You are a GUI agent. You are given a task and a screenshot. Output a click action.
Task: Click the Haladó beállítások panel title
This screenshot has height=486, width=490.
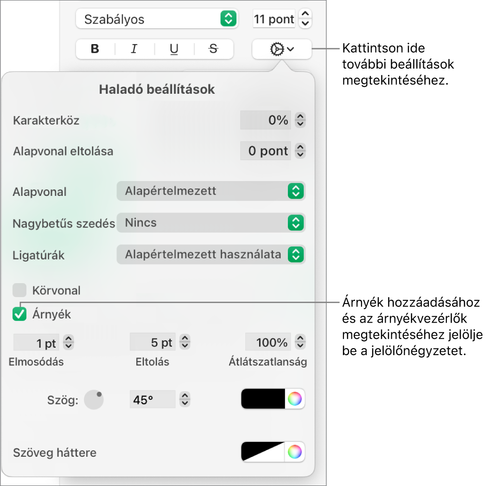pyautogui.click(x=157, y=89)
